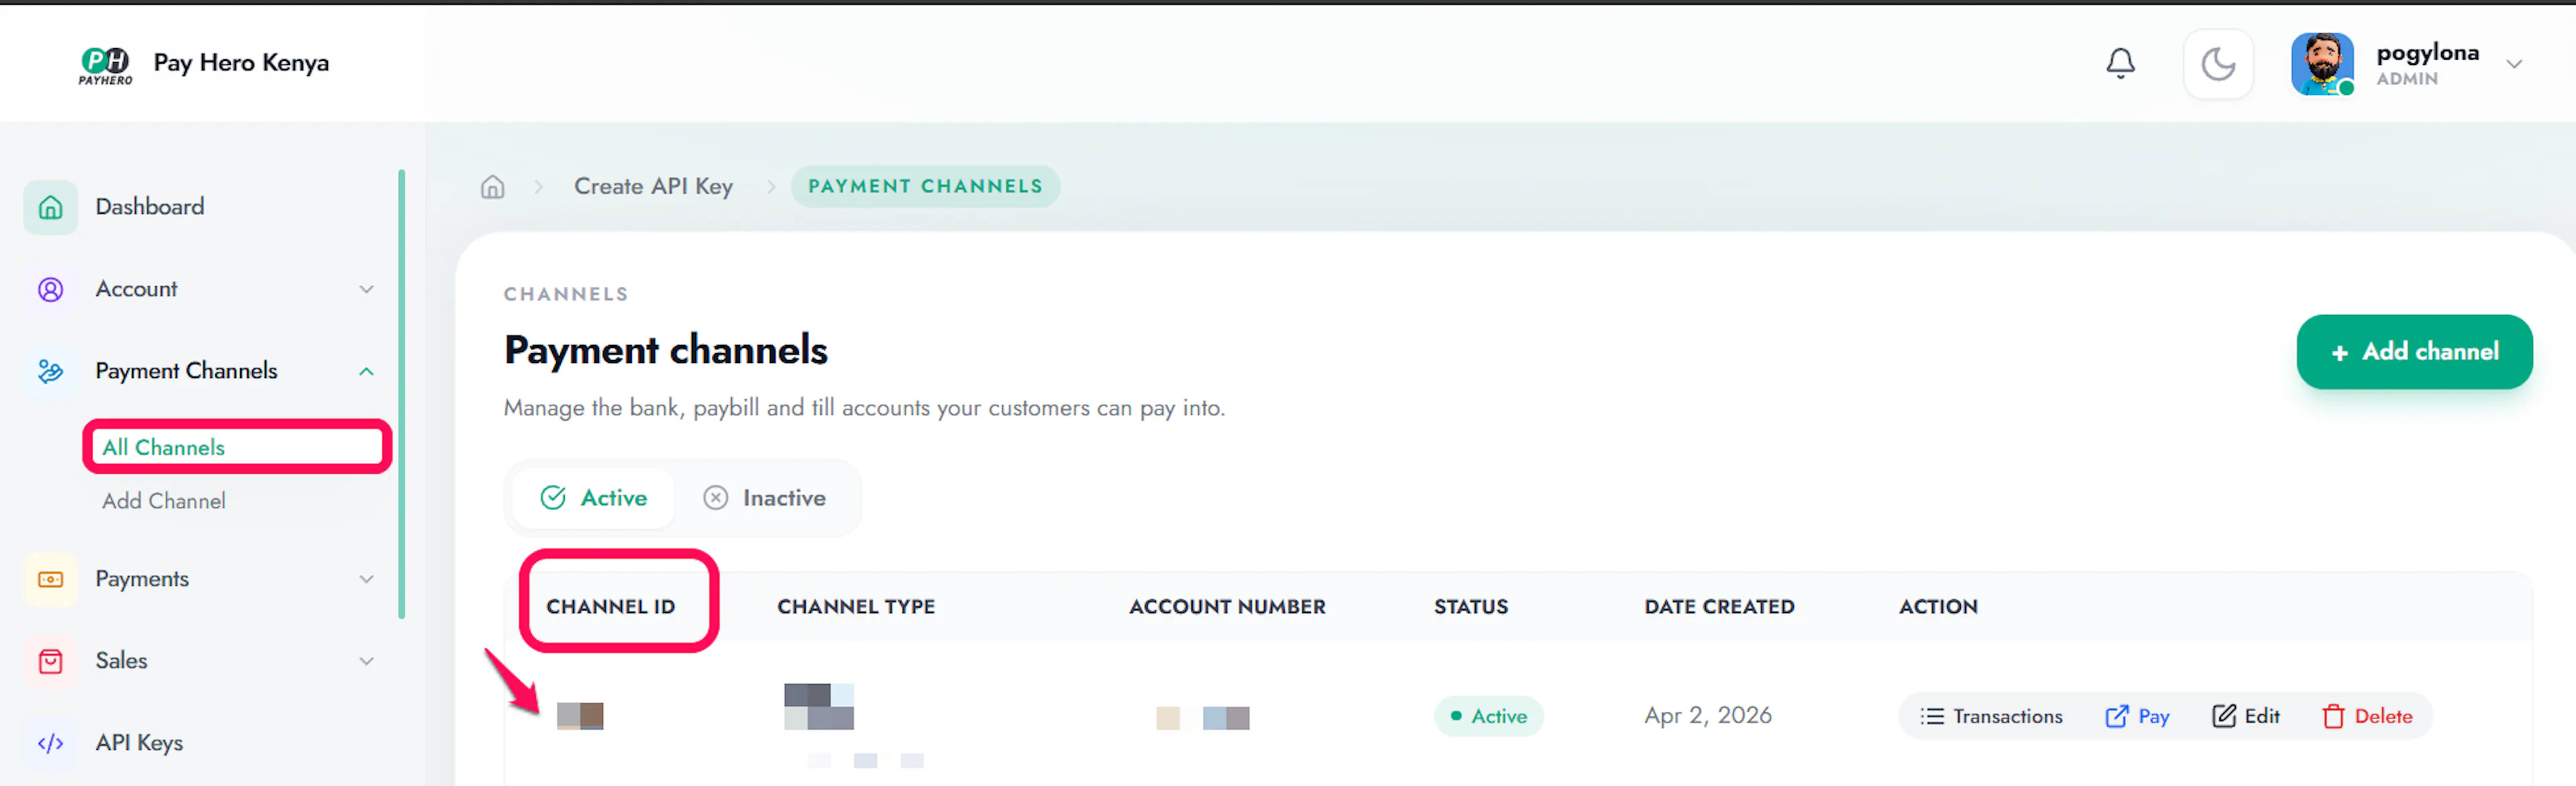Collapse the Payment Channels chevron

366,371
